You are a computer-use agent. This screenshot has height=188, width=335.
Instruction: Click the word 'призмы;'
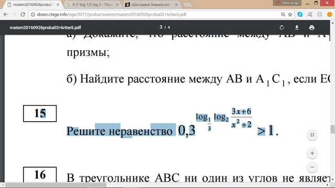point(88,52)
